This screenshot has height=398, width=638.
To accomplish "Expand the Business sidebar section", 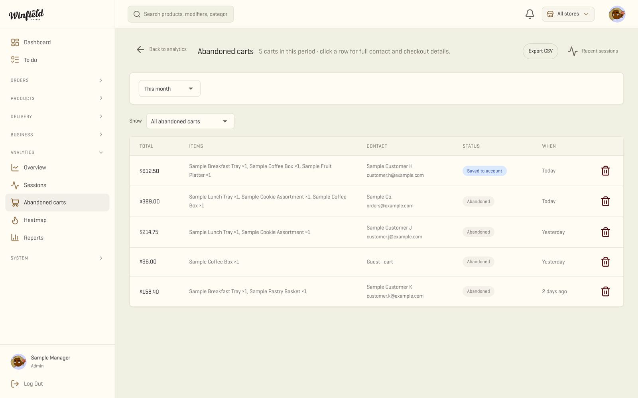I will 57,135.
